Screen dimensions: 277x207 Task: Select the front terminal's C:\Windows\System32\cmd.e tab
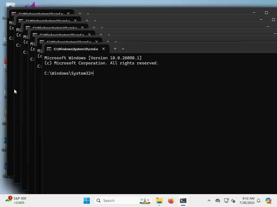(x=77, y=49)
